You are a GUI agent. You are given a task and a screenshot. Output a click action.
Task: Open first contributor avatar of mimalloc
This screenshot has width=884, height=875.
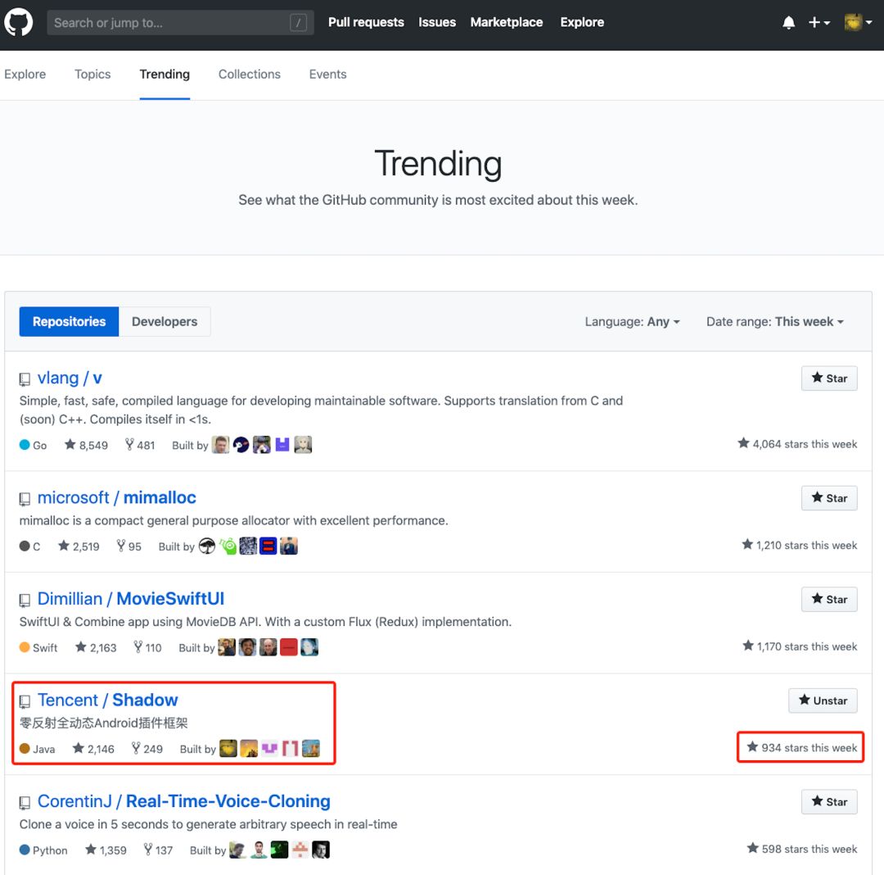pyautogui.click(x=207, y=546)
